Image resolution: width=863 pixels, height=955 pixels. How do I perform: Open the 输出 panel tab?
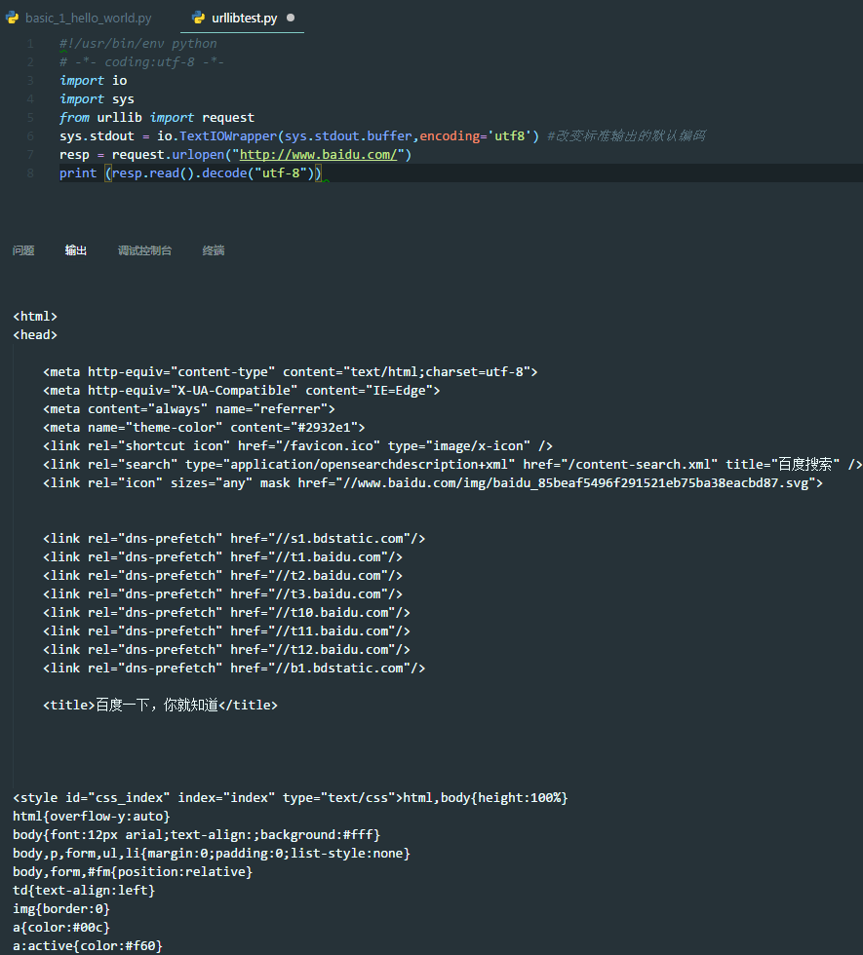coord(76,250)
